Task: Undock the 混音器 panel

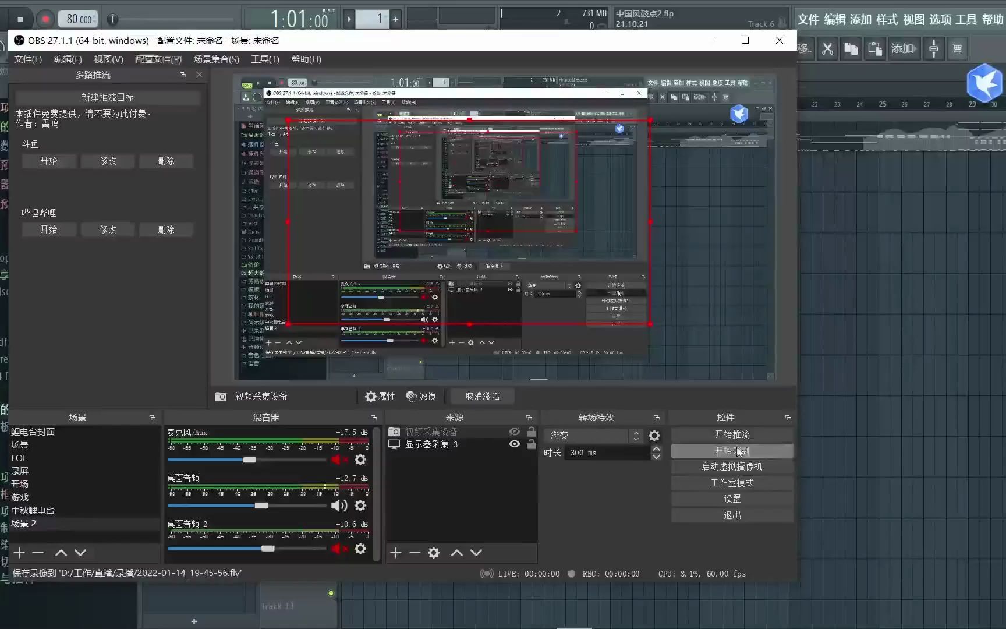Action: pos(374,418)
